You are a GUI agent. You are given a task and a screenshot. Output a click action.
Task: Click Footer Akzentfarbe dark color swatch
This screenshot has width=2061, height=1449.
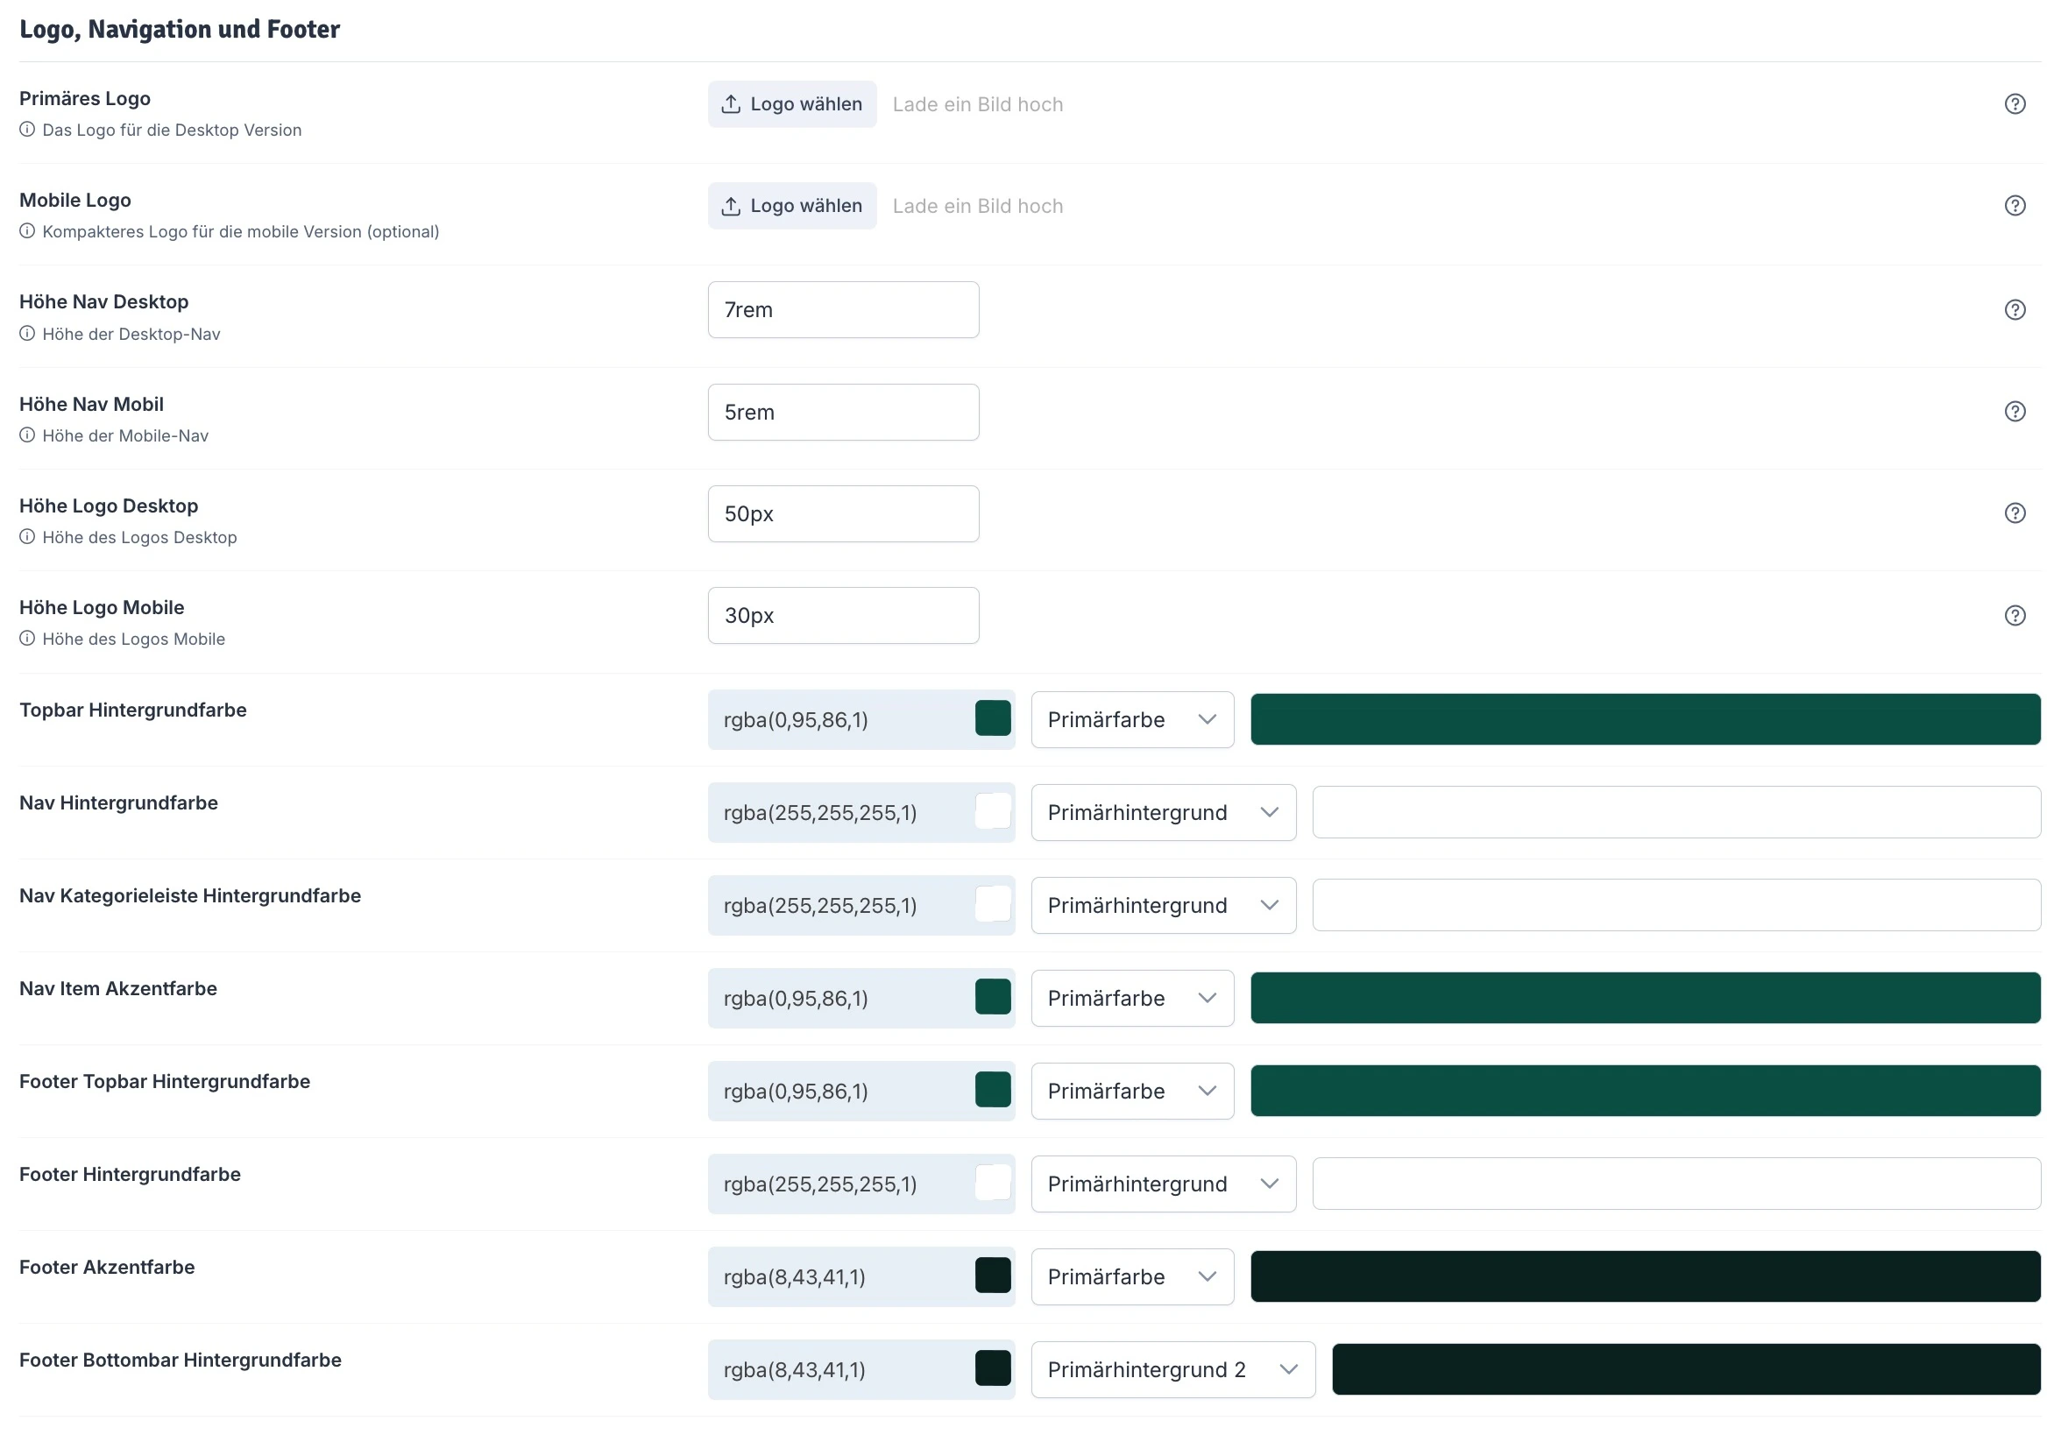[x=993, y=1275]
